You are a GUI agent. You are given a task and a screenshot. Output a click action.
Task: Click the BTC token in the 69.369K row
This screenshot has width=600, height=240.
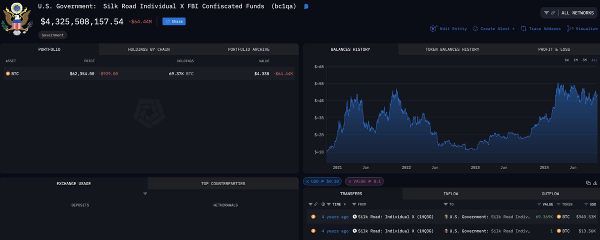click(563, 217)
